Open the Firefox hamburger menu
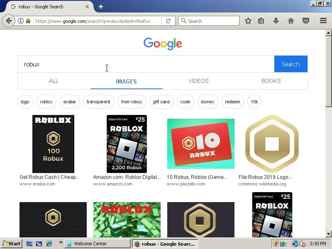The image size is (332, 249). pos(323,20)
